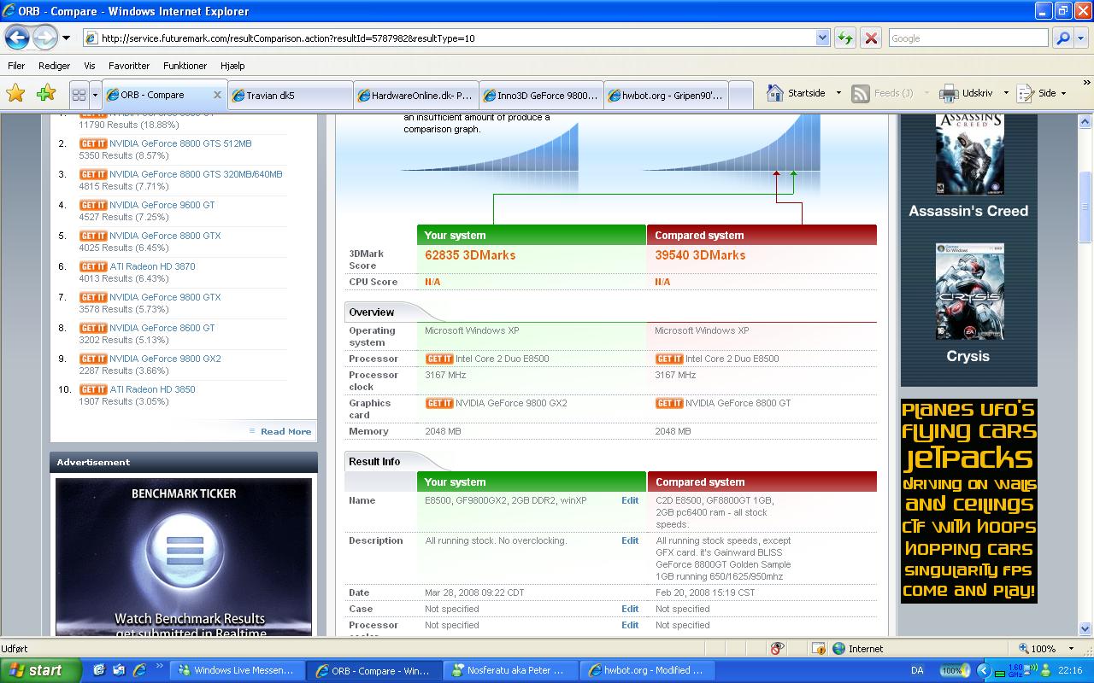Show the desktop from quick launch
Image resolution: width=1094 pixels, height=683 pixels.
pos(99,670)
